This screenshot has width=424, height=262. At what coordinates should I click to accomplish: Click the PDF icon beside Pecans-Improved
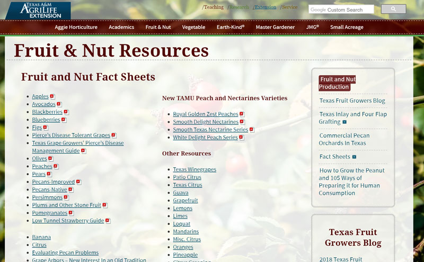(x=78, y=182)
